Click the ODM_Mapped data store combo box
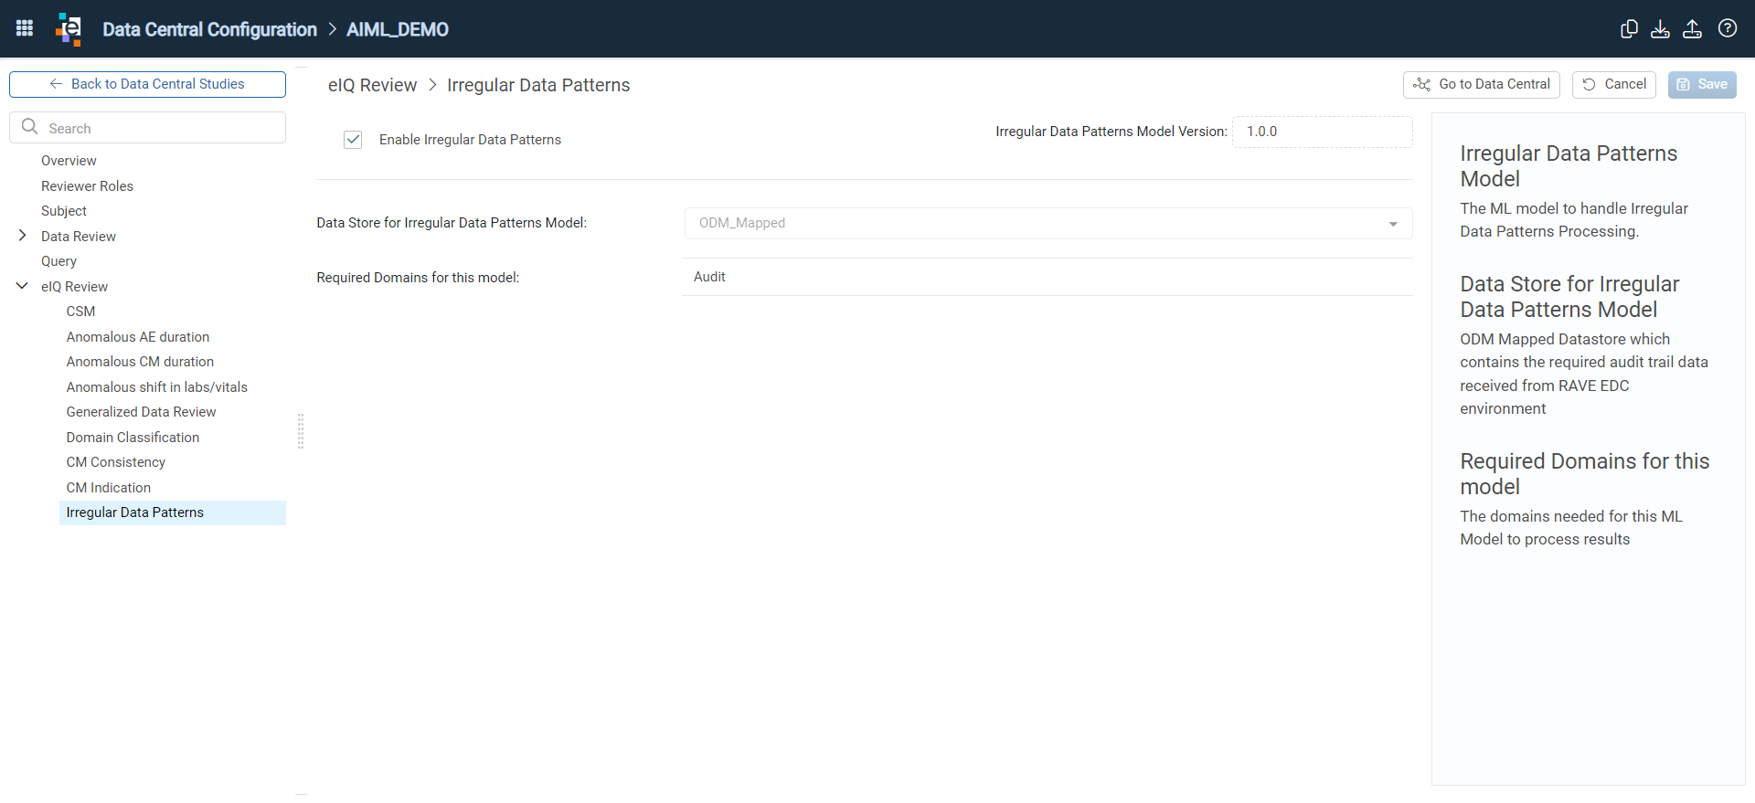This screenshot has height=803, width=1755. (x=1048, y=224)
